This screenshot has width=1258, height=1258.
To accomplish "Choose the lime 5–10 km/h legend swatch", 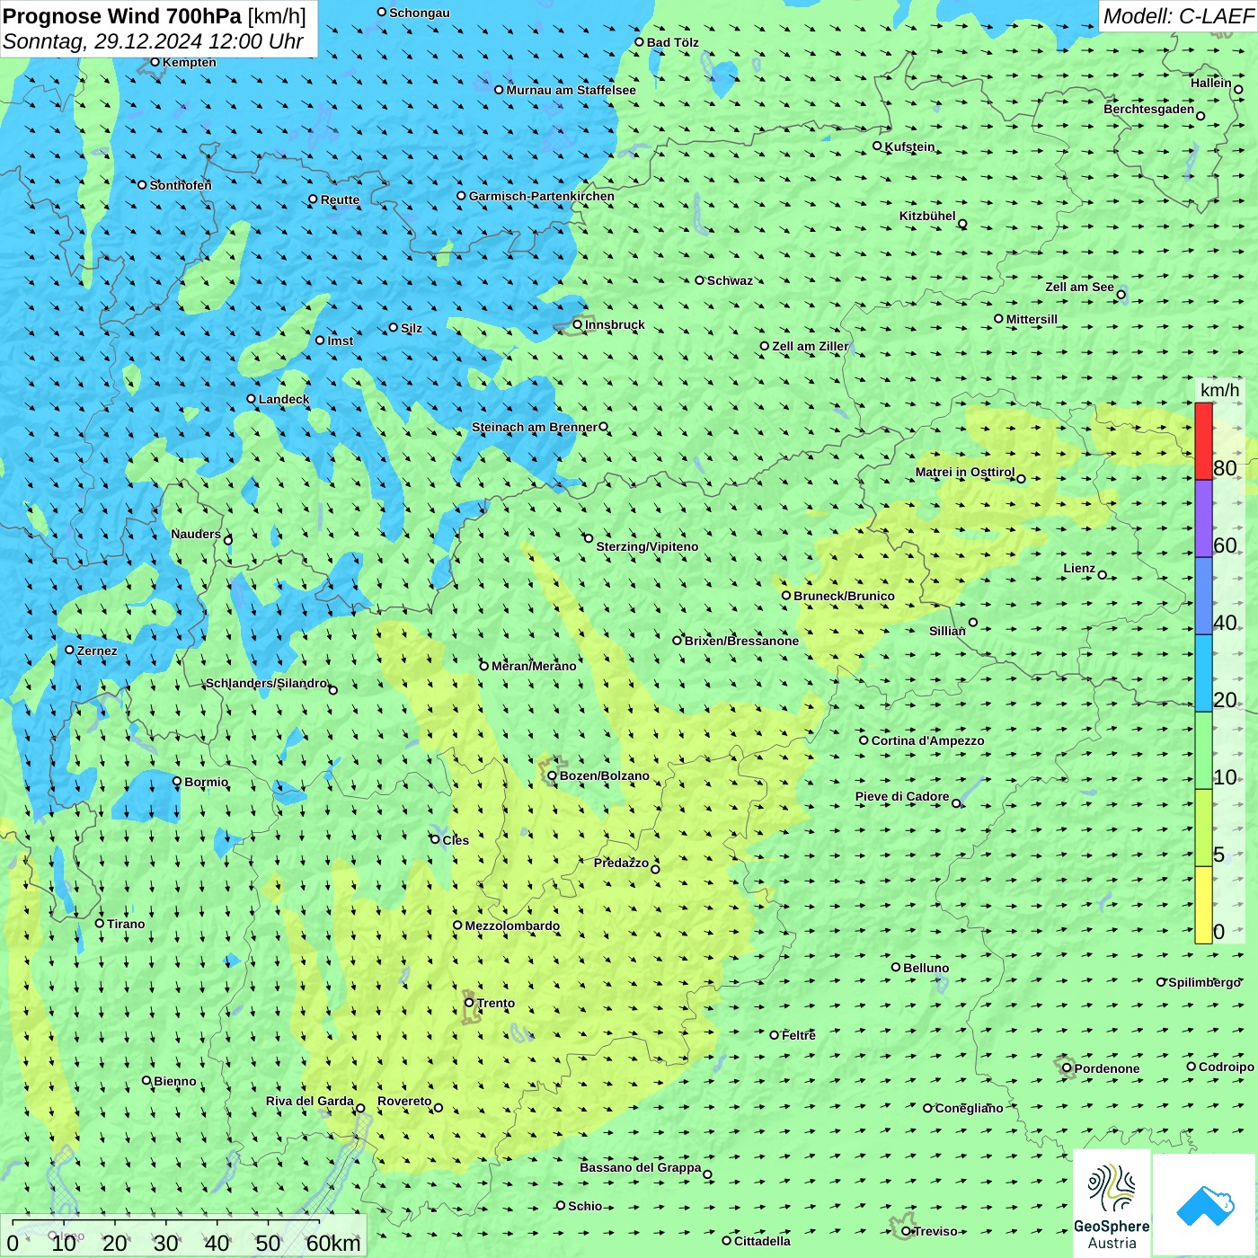I will 1203,828.
